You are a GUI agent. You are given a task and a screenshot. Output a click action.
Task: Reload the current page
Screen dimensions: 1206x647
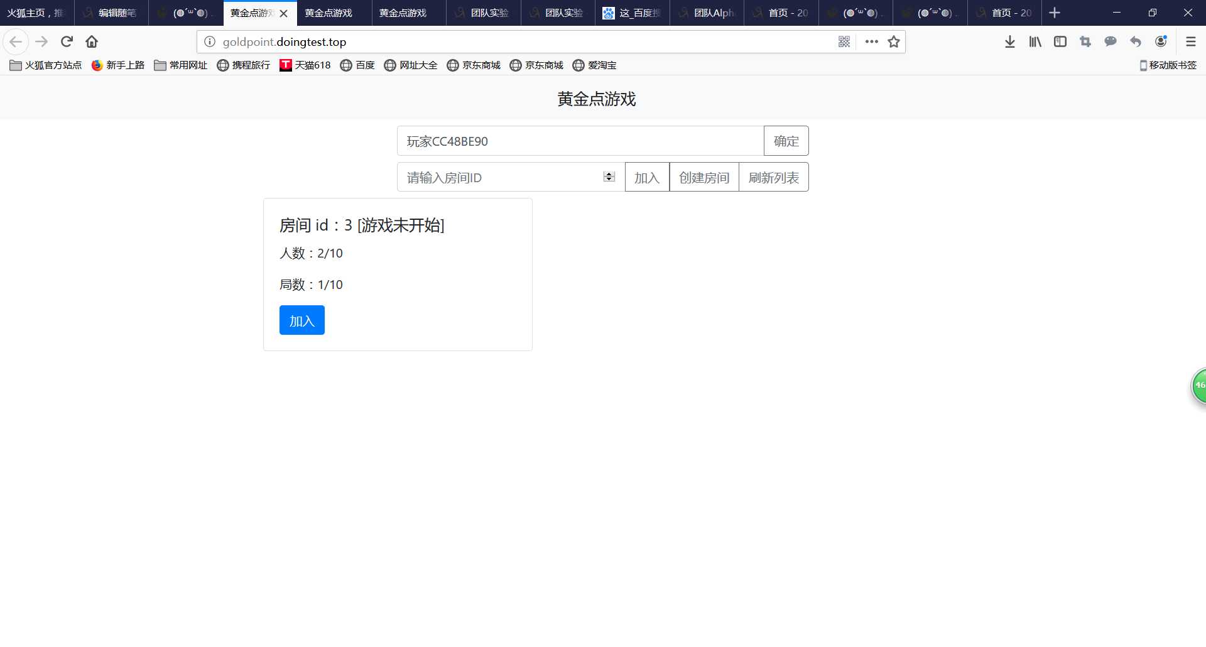(x=67, y=42)
